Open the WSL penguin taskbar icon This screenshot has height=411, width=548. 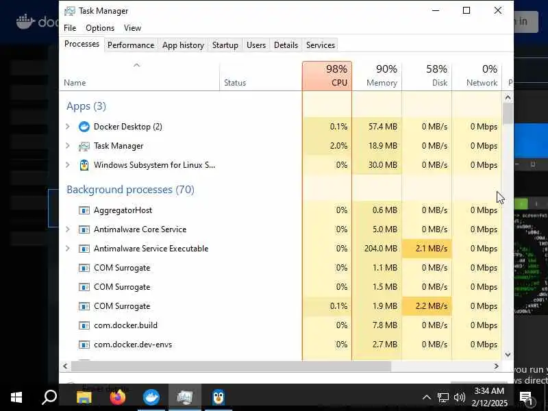(x=219, y=397)
